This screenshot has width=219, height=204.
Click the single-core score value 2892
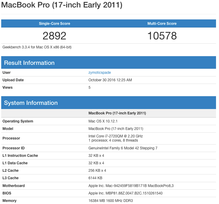coord(55,36)
